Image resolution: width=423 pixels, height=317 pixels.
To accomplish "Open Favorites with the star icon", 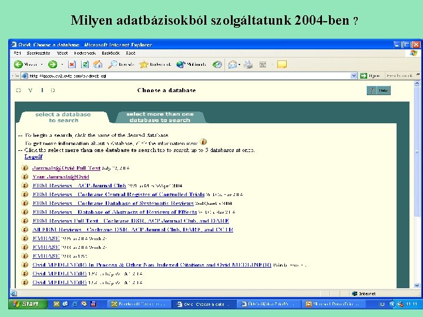I will pos(143,65).
